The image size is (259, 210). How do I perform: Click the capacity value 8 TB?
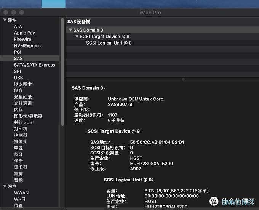point(177,191)
